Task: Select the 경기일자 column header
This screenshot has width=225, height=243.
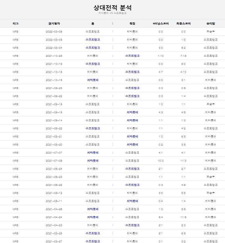Action: tap(54, 23)
